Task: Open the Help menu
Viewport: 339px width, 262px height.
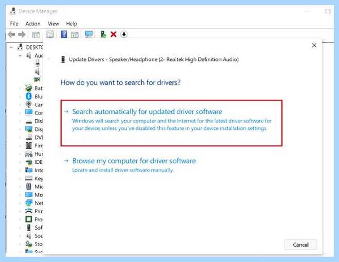Action: tap(72, 24)
